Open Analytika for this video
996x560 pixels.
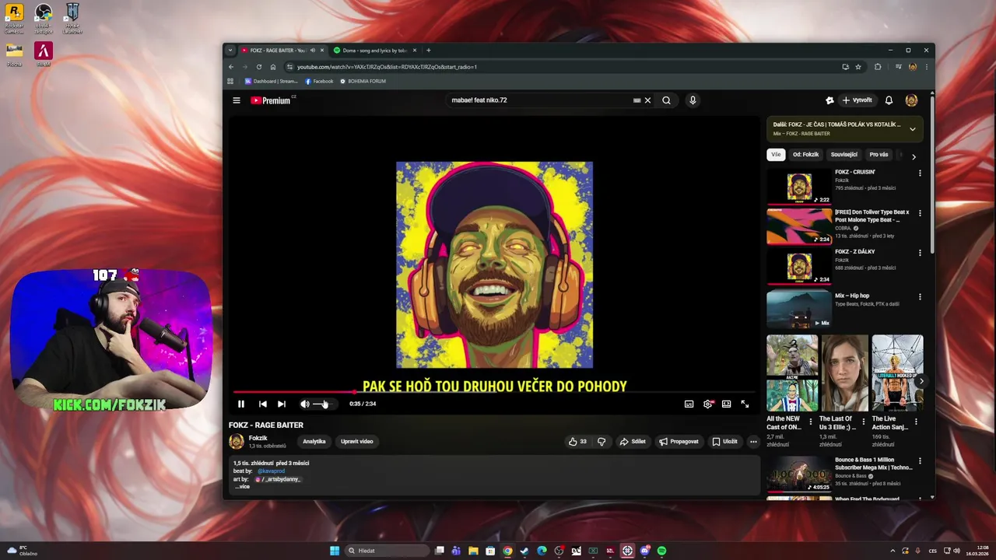tap(314, 441)
